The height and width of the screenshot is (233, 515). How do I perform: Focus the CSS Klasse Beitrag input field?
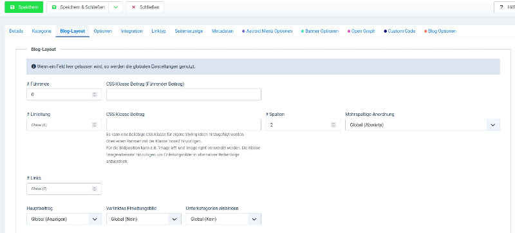(183, 125)
